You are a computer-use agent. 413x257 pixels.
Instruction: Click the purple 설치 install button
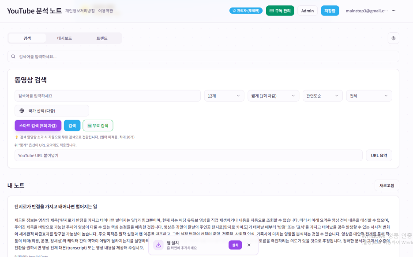pos(235,245)
